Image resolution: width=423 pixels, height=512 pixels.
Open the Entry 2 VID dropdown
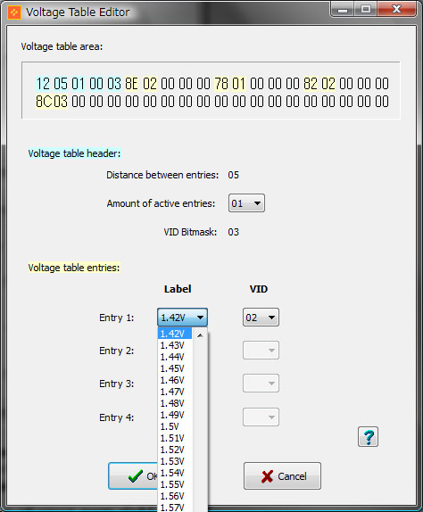[261, 351]
